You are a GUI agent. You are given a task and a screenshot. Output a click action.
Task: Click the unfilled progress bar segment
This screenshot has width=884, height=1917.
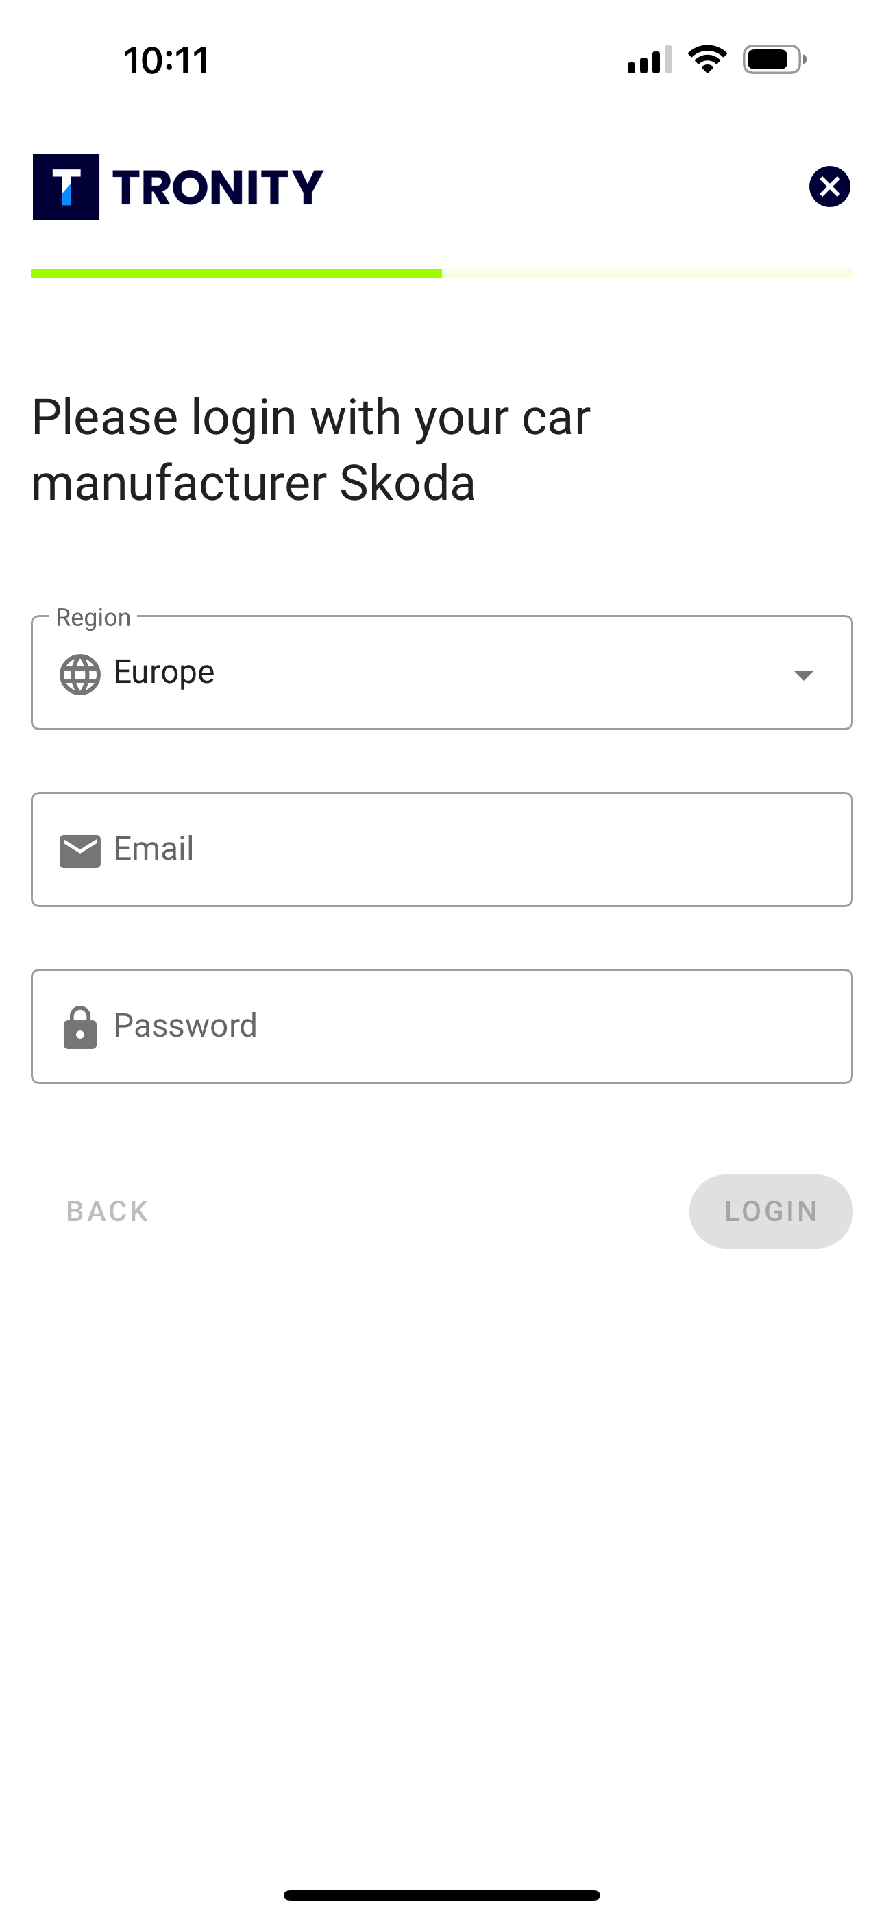[648, 274]
